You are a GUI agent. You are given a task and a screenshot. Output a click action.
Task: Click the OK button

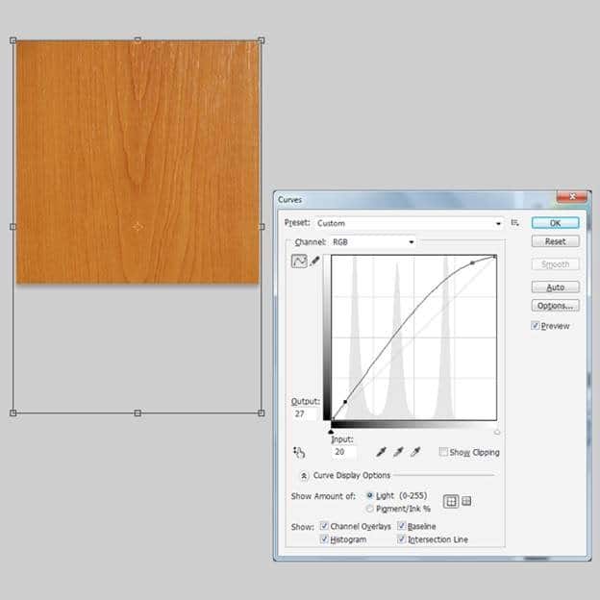click(x=555, y=223)
